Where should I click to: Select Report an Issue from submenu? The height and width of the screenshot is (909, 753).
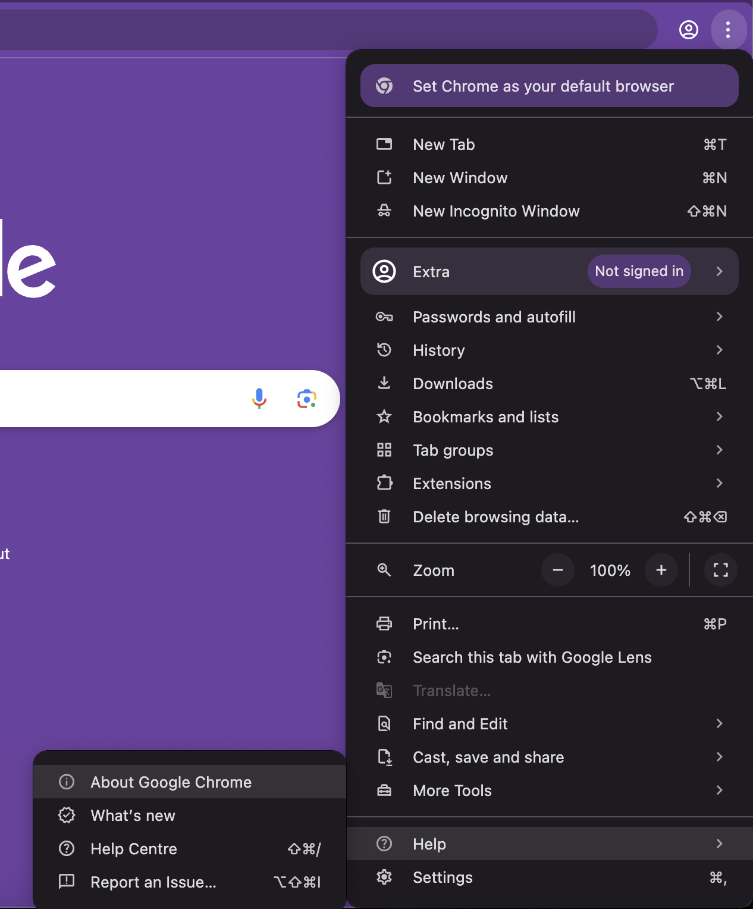pos(190,882)
